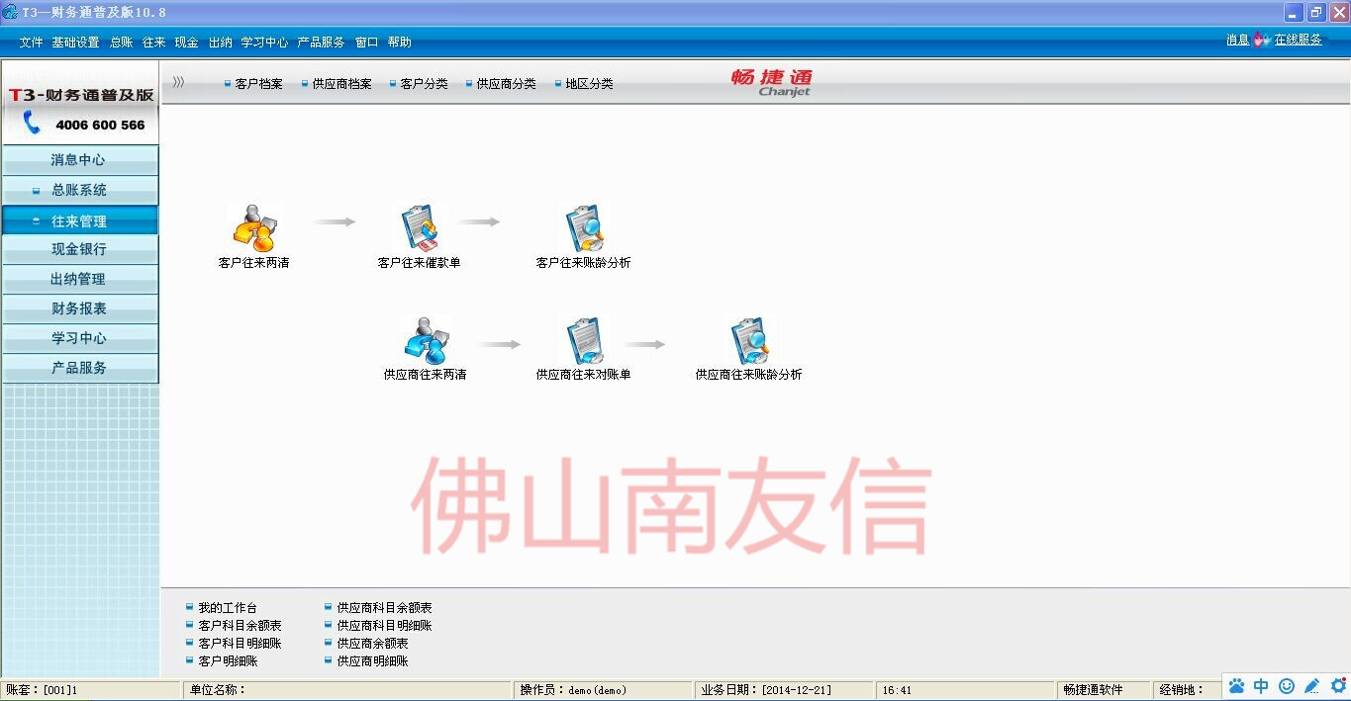Select 现金银行 in sidebar
The height and width of the screenshot is (701, 1351).
coord(79,249)
